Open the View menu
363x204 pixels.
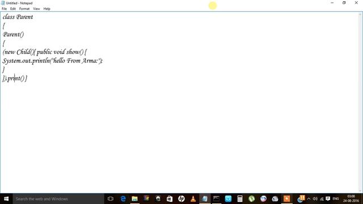click(36, 9)
